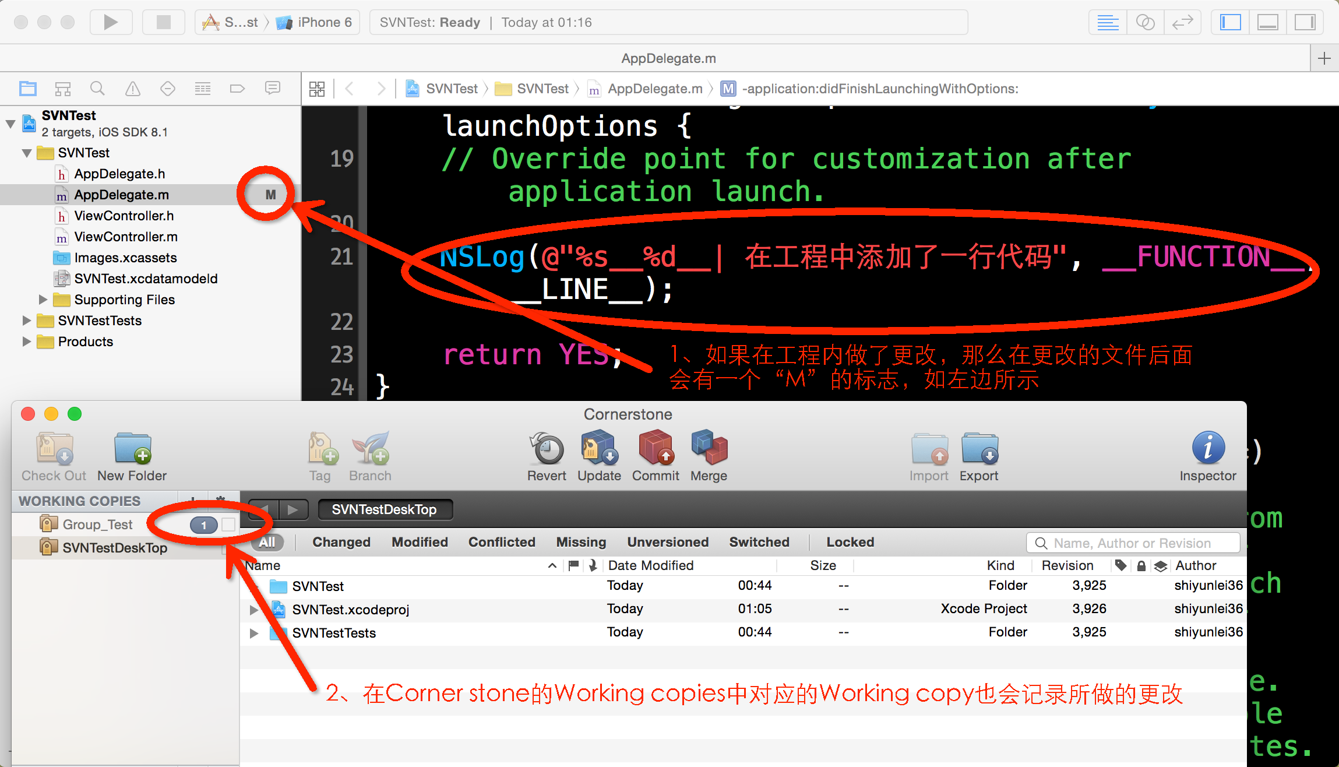Open the report navigator
The height and width of the screenshot is (767, 1339).
click(272, 89)
